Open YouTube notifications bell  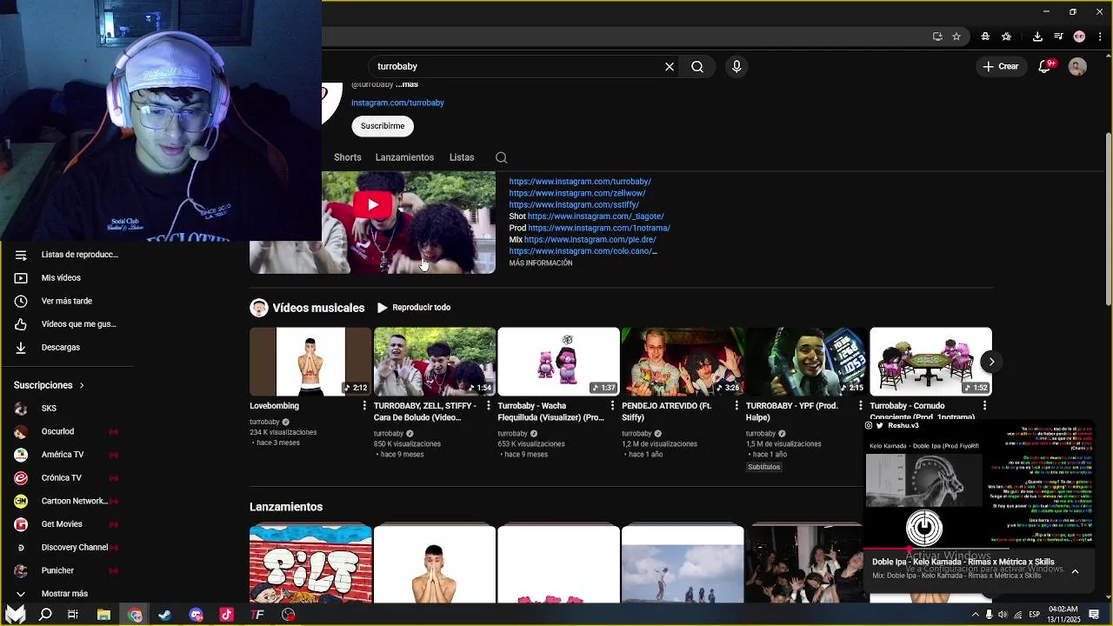(x=1046, y=66)
